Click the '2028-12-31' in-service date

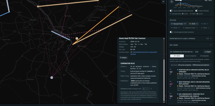coord(135,41)
